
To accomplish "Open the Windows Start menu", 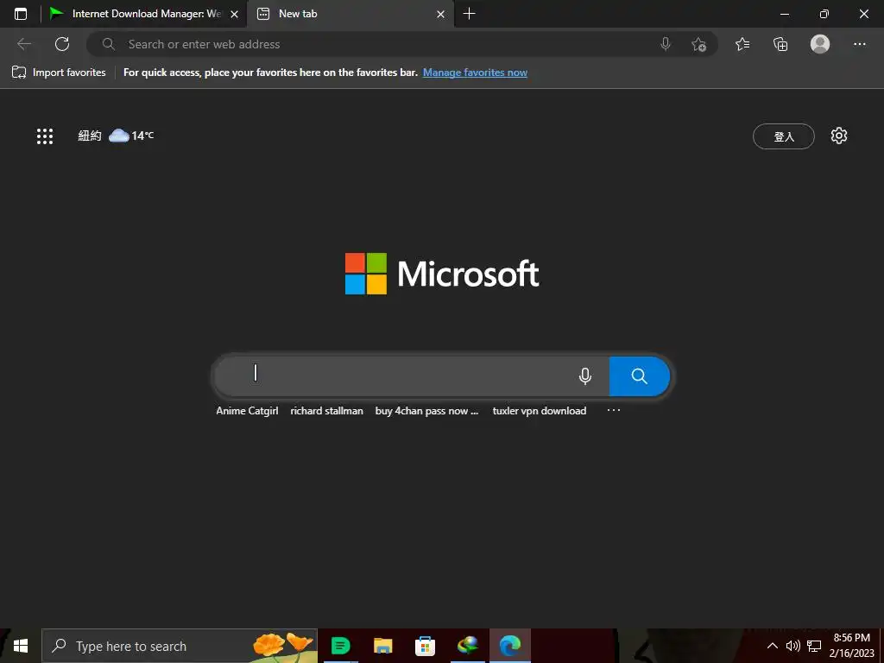I will click(x=21, y=646).
